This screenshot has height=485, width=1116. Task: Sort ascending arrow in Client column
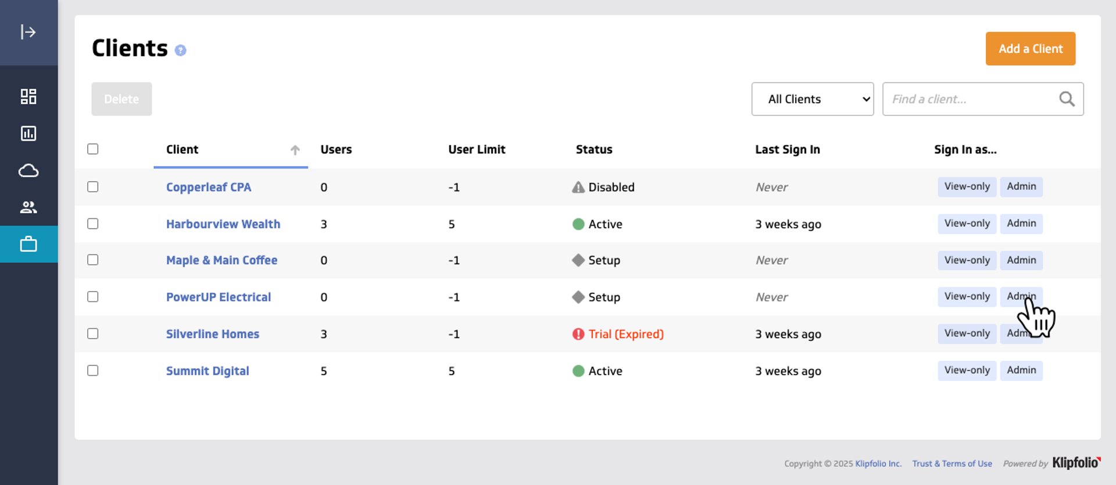pos(295,150)
